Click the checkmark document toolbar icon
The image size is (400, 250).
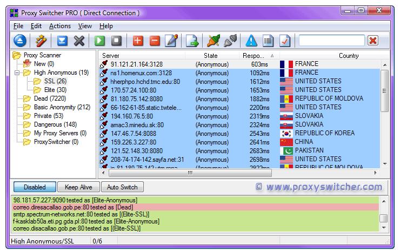point(285,41)
